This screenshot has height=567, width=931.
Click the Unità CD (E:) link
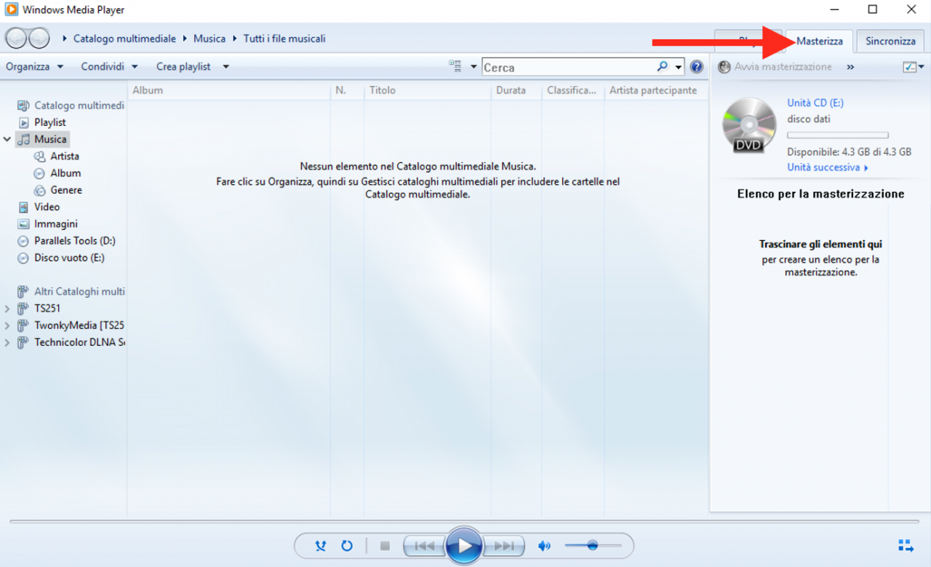(815, 103)
